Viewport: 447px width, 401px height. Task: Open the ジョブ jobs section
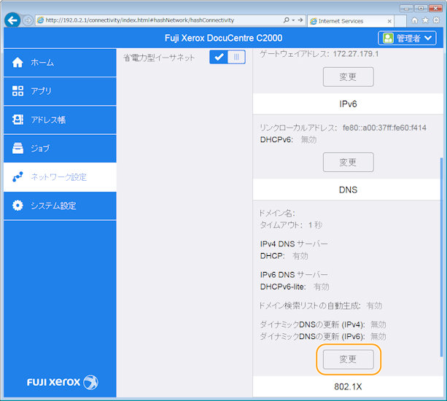(x=58, y=148)
